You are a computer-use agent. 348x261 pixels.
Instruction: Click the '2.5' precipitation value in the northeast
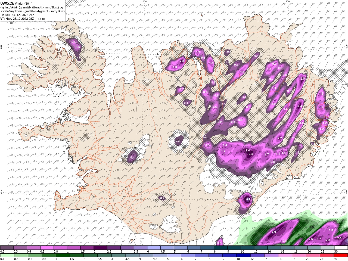click(303, 78)
